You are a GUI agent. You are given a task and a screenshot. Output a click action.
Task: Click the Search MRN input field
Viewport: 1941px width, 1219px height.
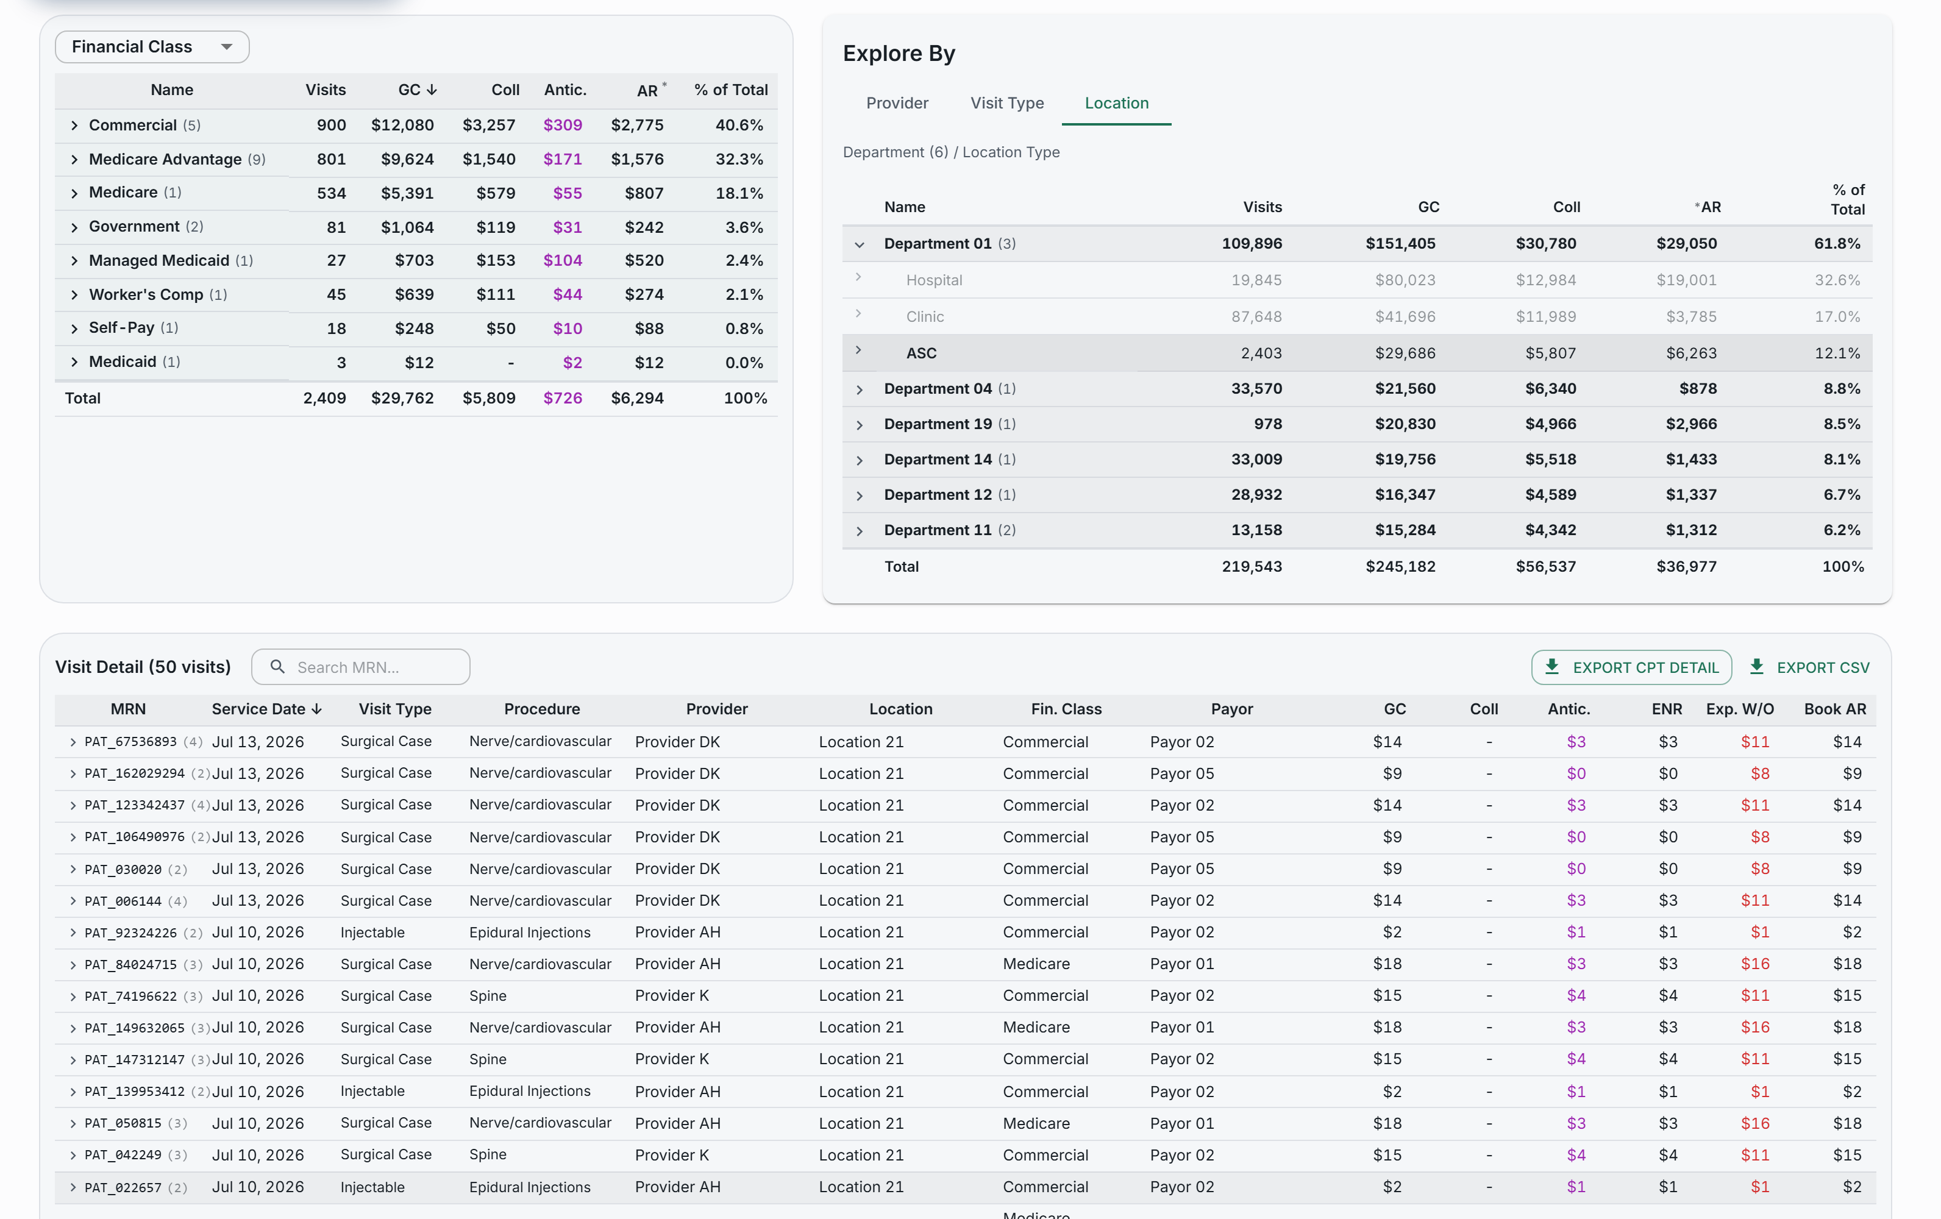point(360,667)
